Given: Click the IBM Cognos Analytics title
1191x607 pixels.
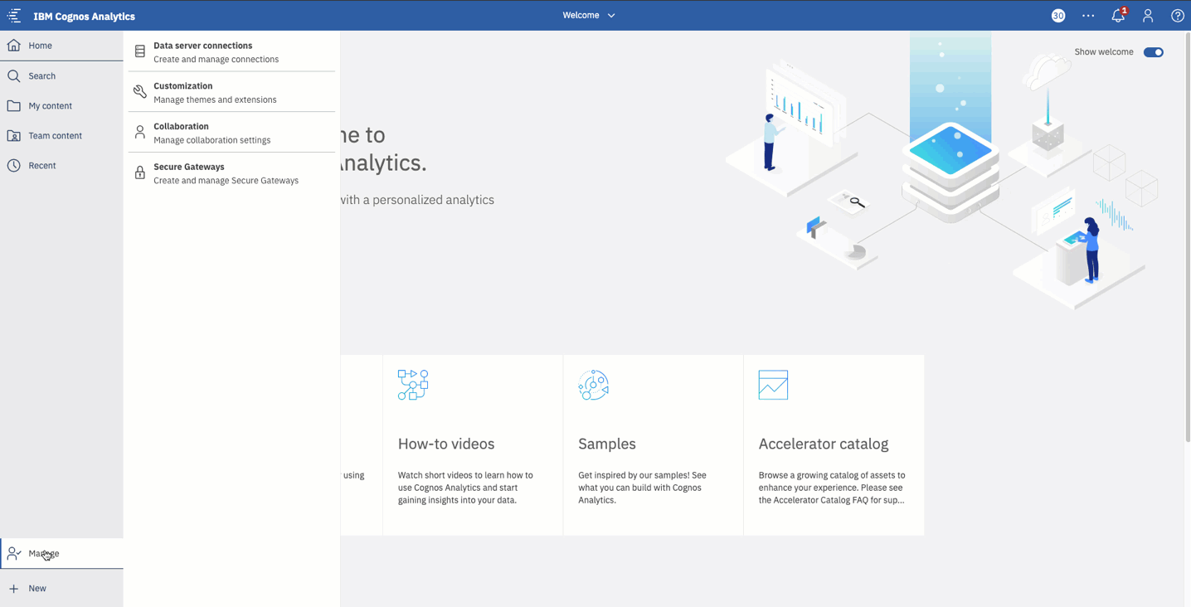Looking at the screenshot, I should [85, 16].
